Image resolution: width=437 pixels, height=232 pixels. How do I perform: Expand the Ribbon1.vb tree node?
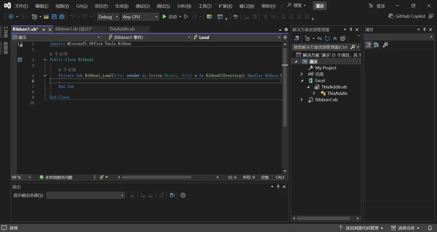[x=302, y=100]
